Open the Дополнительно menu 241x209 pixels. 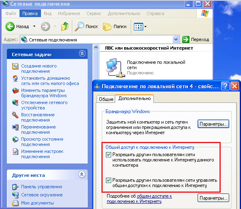click(124, 13)
